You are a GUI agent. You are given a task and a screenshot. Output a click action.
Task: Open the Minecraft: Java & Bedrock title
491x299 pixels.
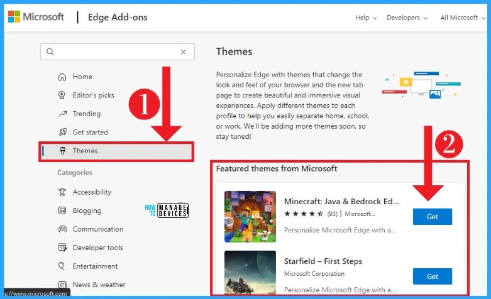point(341,202)
